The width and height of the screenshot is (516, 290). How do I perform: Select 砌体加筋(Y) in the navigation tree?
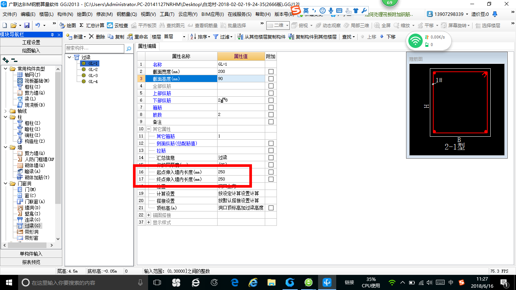33,177
